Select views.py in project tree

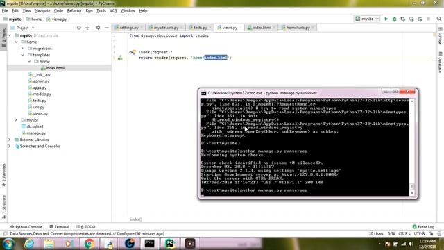40,114
